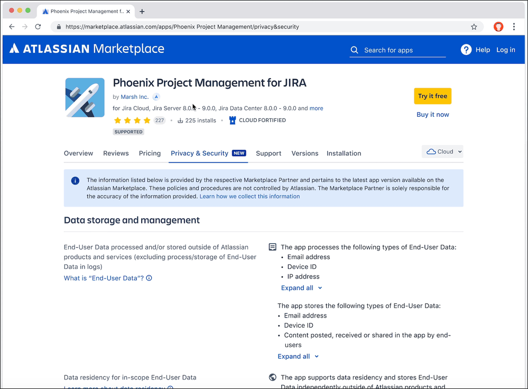Screen dimensions: 528x389
Task: Open the Overview tab
Action: point(78,153)
